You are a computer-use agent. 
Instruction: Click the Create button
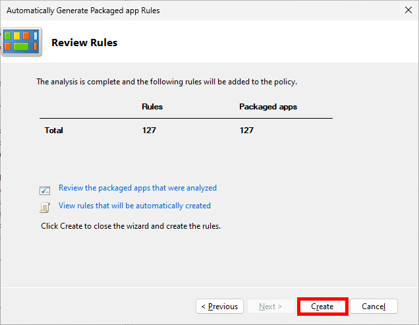tap(322, 307)
